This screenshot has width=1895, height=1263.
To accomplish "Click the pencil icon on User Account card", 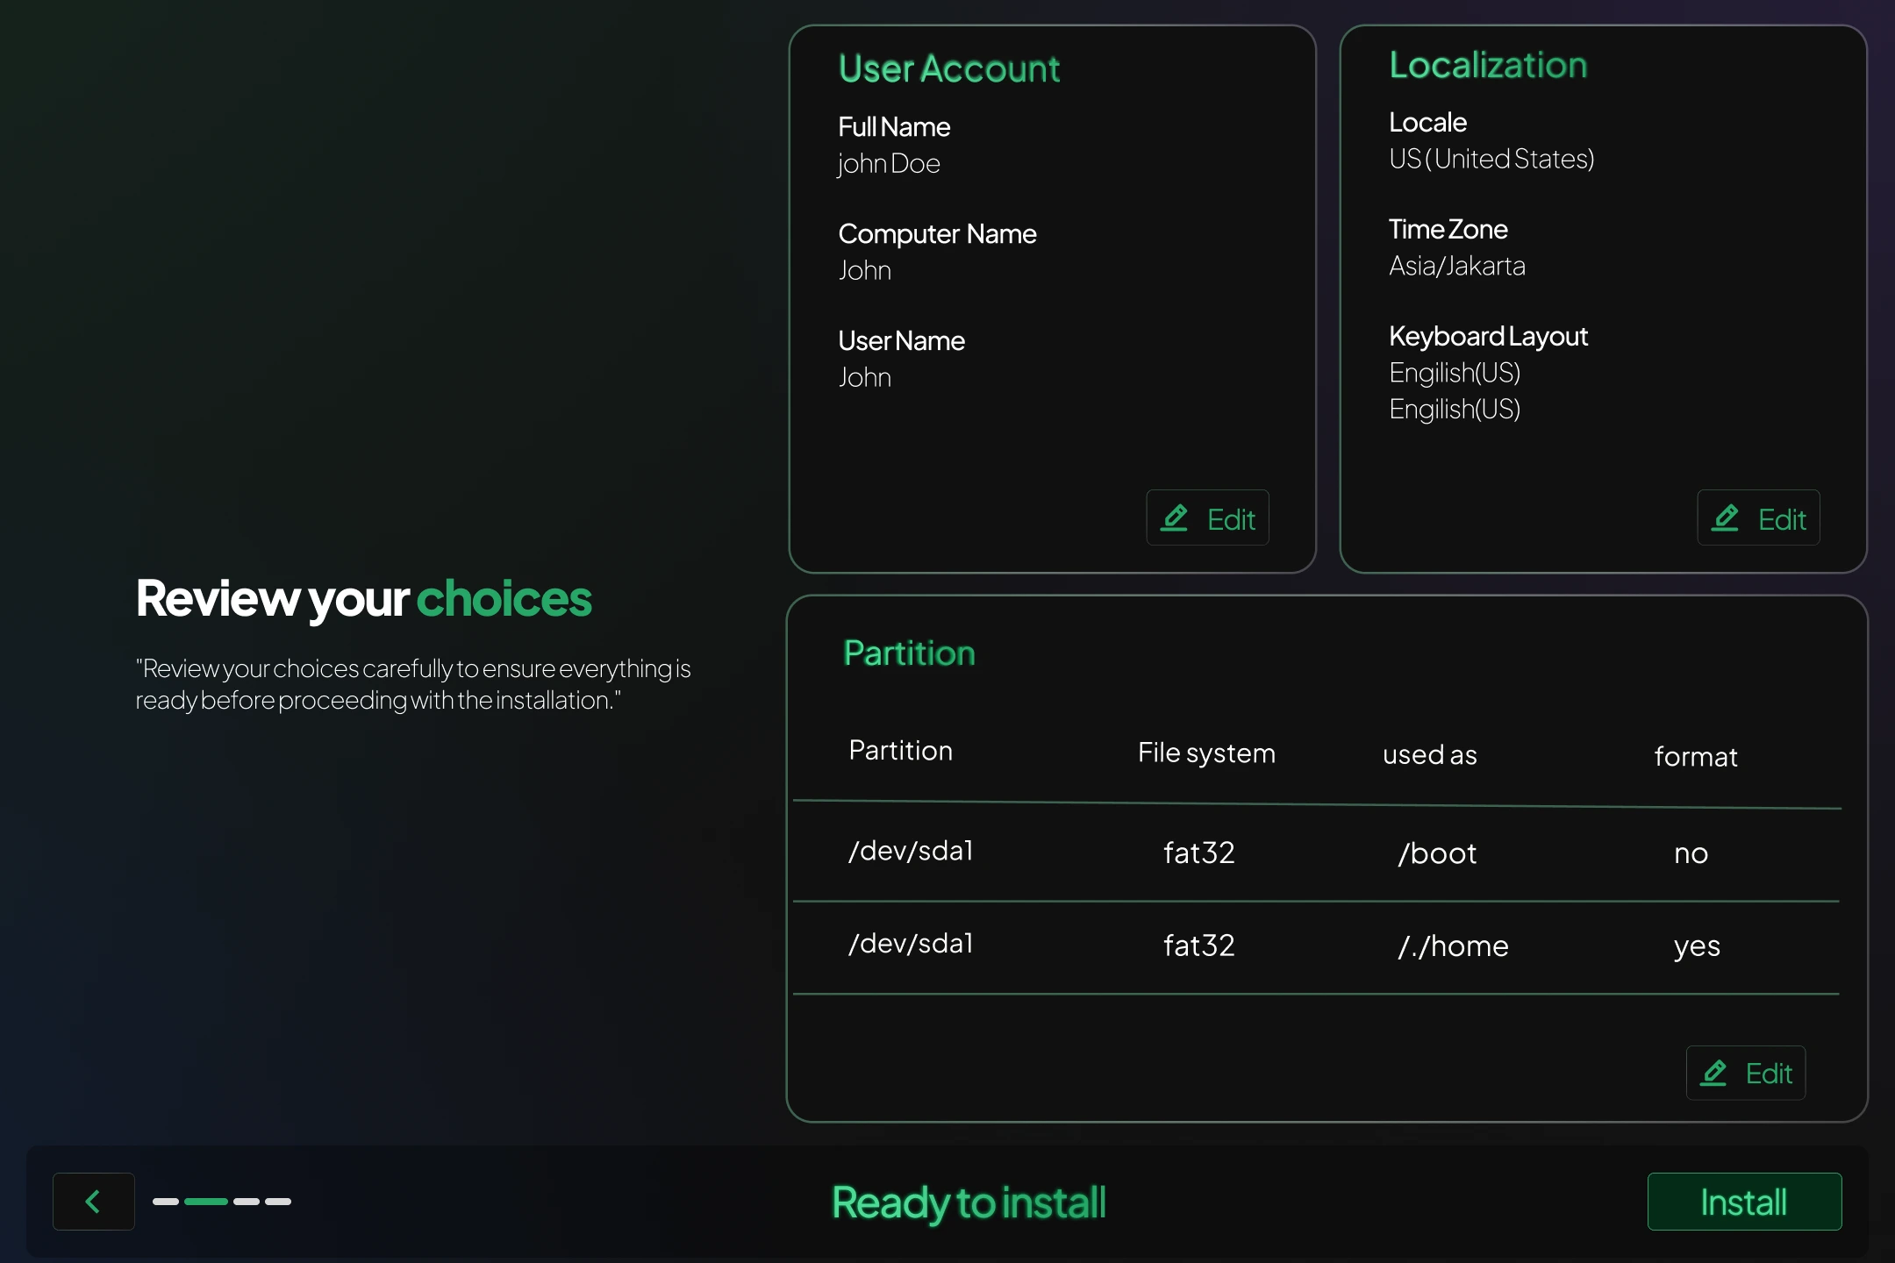I will 1176,517.
